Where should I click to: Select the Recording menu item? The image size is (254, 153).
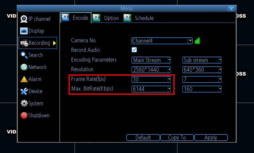[37, 43]
